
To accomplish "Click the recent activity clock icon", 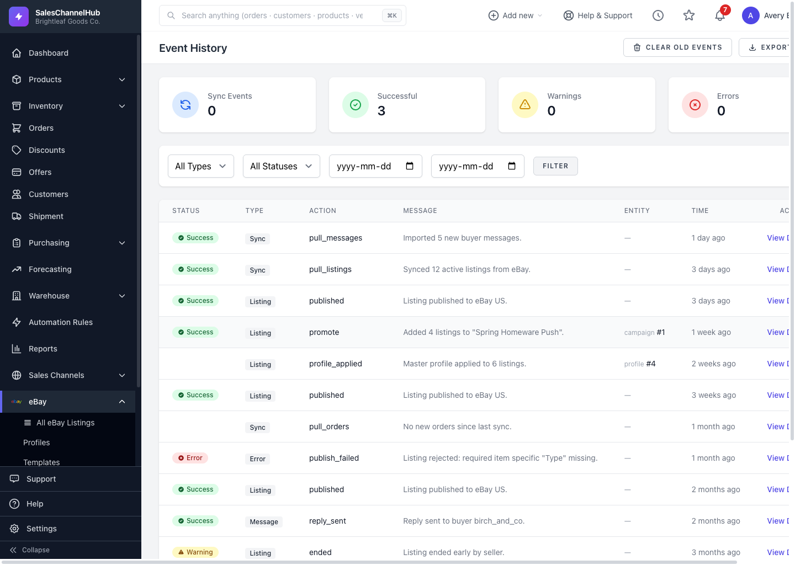I will [658, 15].
